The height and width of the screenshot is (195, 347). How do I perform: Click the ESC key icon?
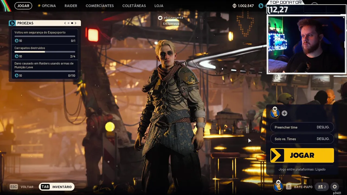tap(14, 187)
